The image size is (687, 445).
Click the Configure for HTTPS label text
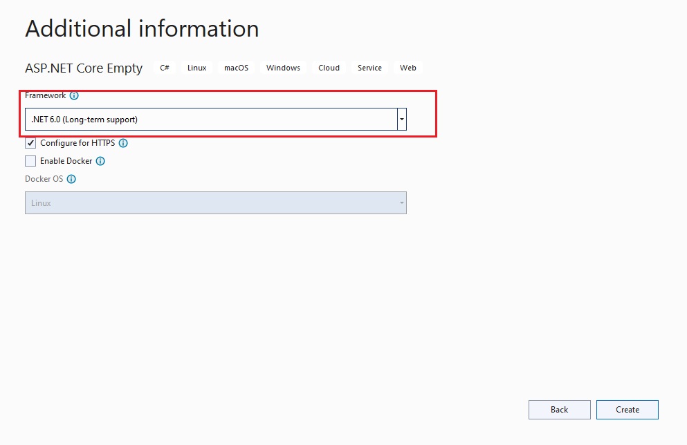tap(77, 143)
